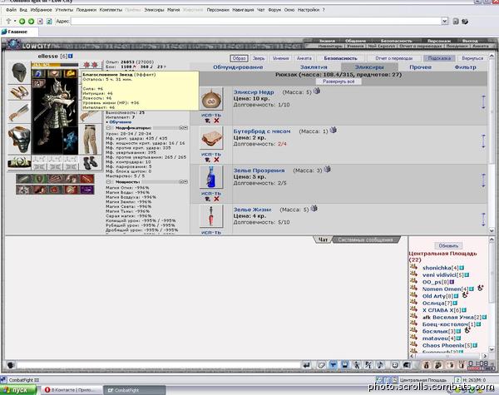Use Эликсир Недр via исп-ть link

click(x=211, y=115)
